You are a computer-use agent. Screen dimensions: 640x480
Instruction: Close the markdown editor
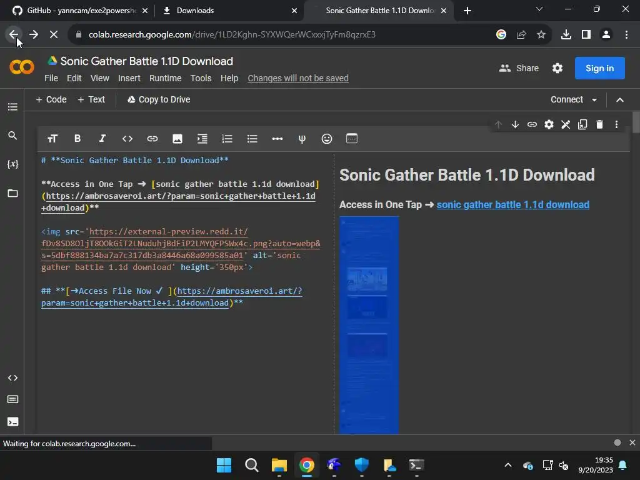[566, 124]
